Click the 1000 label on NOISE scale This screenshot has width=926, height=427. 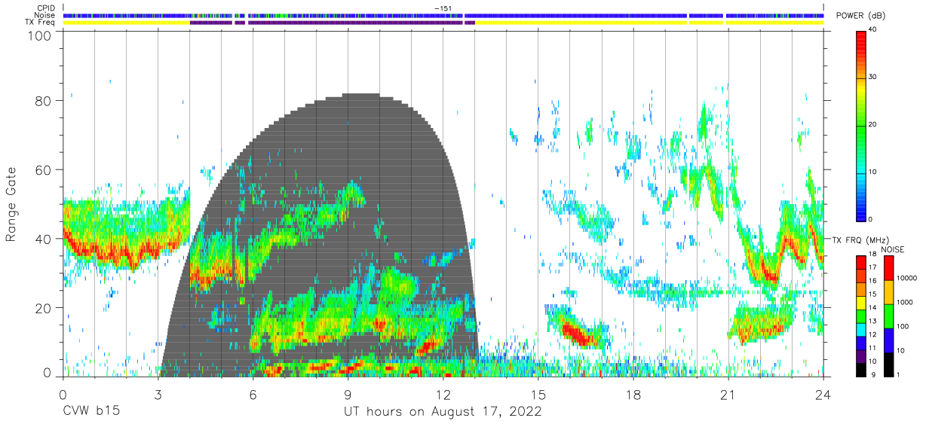click(x=905, y=302)
